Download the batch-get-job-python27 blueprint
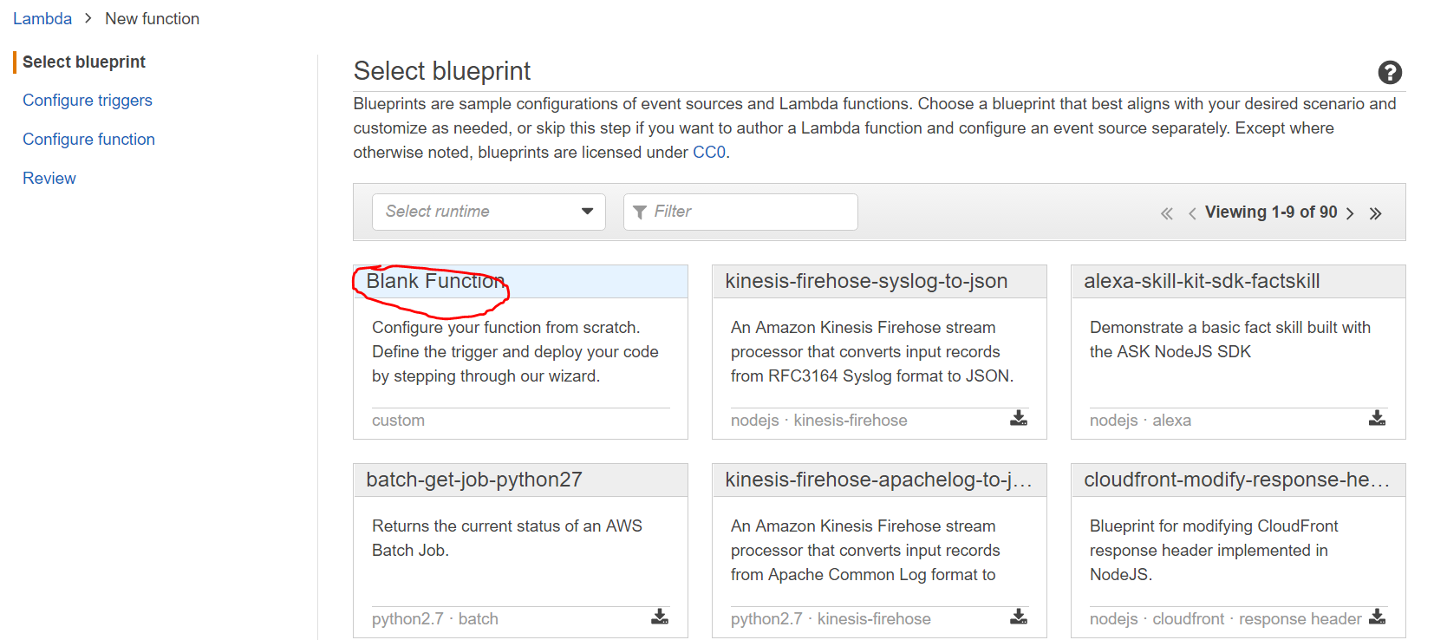This screenshot has height=640, width=1434. [660, 617]
